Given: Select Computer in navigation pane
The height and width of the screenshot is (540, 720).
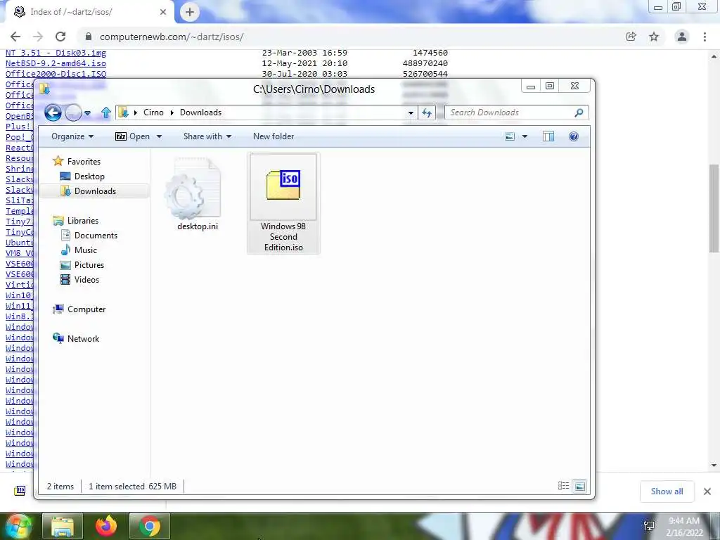Looking at the screenshot, I should pos(79,309).
